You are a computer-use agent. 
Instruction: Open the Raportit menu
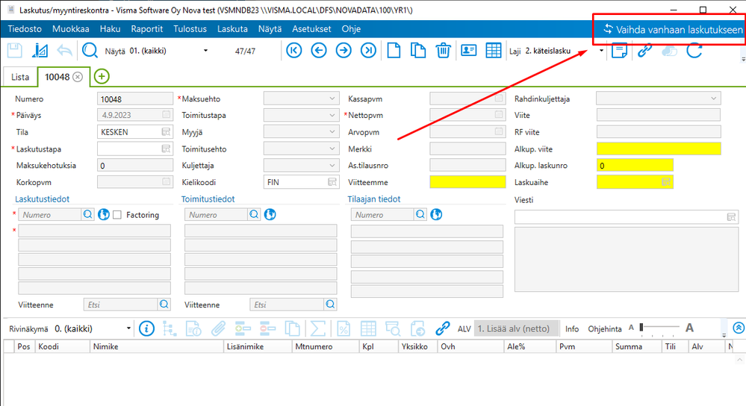147,28
